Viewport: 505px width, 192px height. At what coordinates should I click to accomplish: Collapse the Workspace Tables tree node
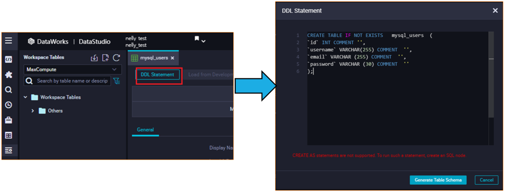[26, 97]
